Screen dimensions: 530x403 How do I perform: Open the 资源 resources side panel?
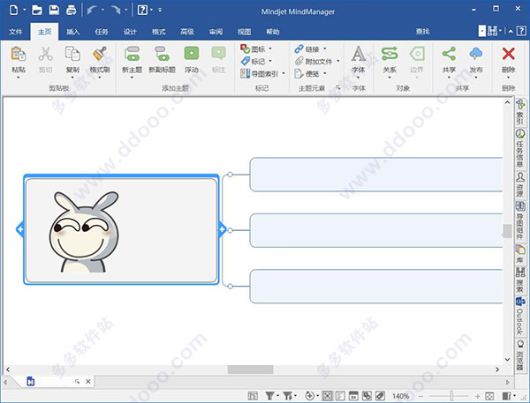pyautogui.click(x=520, y=185)
